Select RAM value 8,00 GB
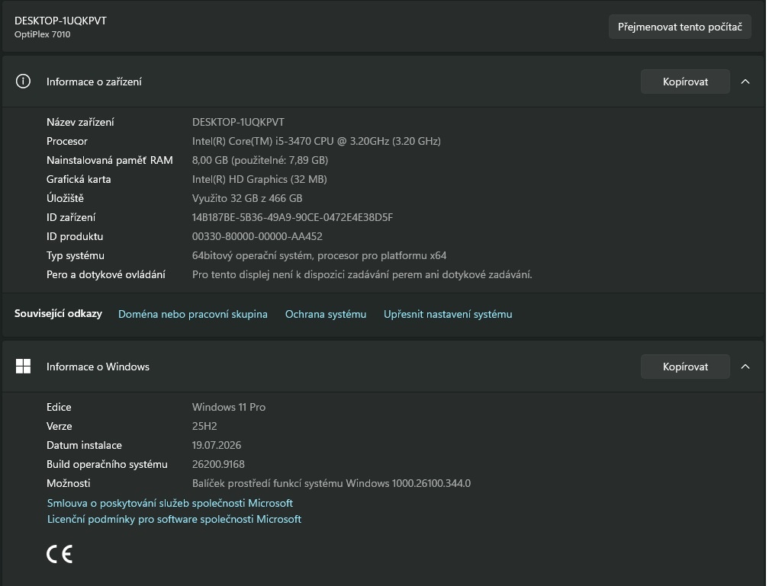The width and height of the screenshot is (769, 586). (x=260, y=160)
